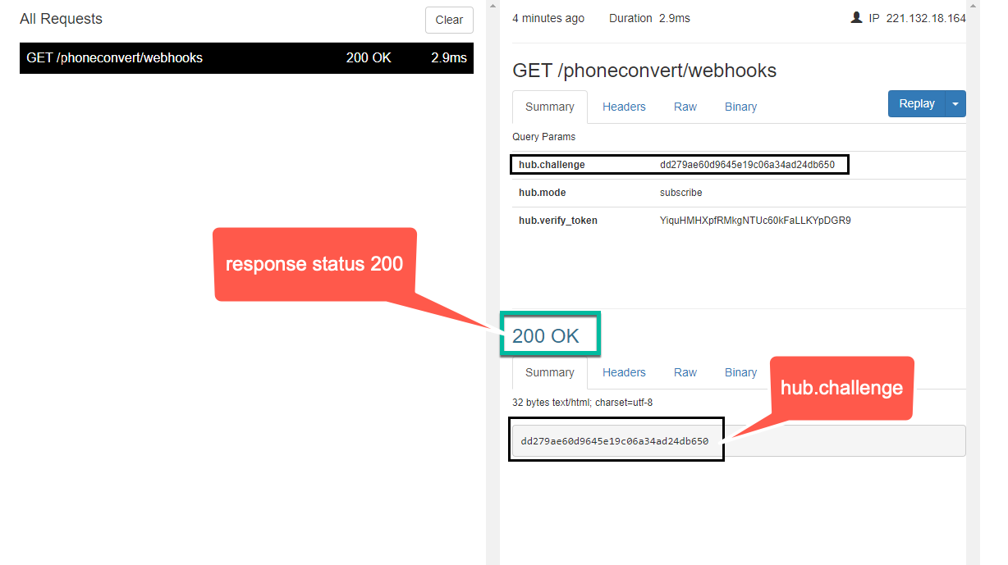Screen dimensions: 1008x565
Task: Click the hub.challenge query parameter row
Action: click(680, 164)
